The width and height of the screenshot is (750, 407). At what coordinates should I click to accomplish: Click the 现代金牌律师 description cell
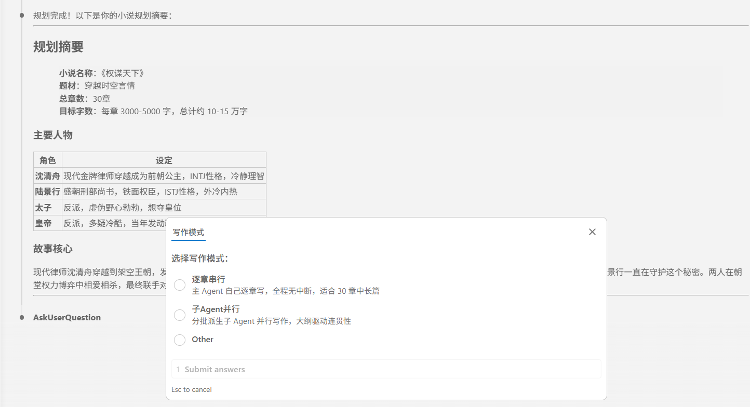pyautogui.click(x=164, y=176)
